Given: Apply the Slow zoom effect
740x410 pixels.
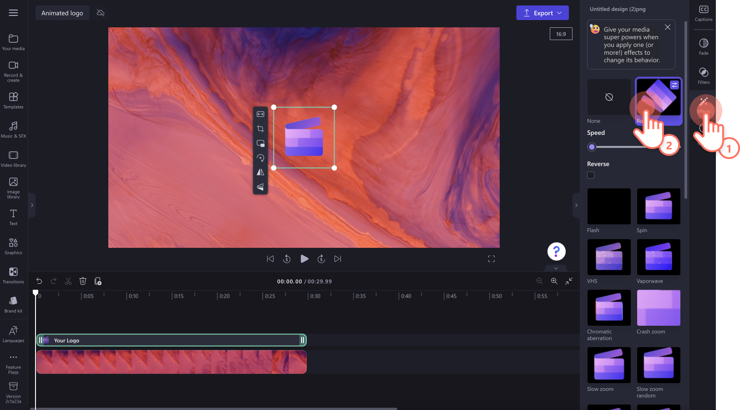Looking at the screenshot, I should (609, 365).
